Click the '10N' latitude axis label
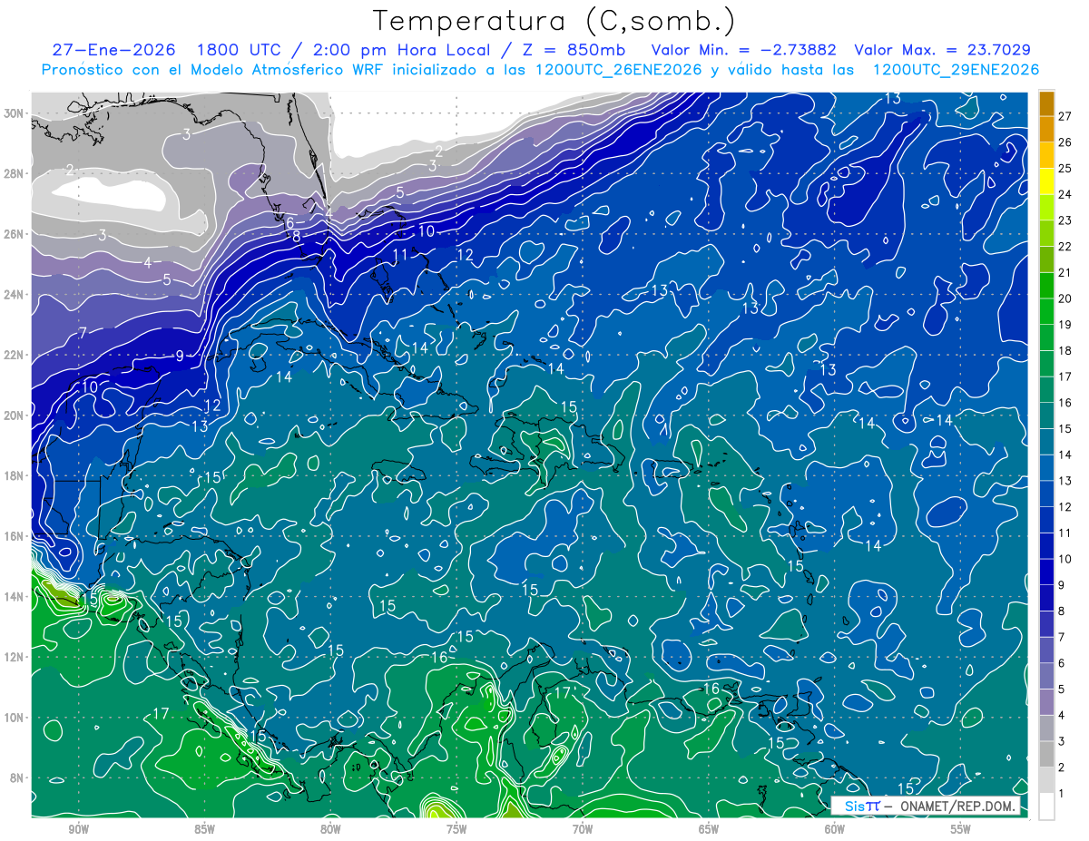 pyautogui.click(x=13, y=718)
